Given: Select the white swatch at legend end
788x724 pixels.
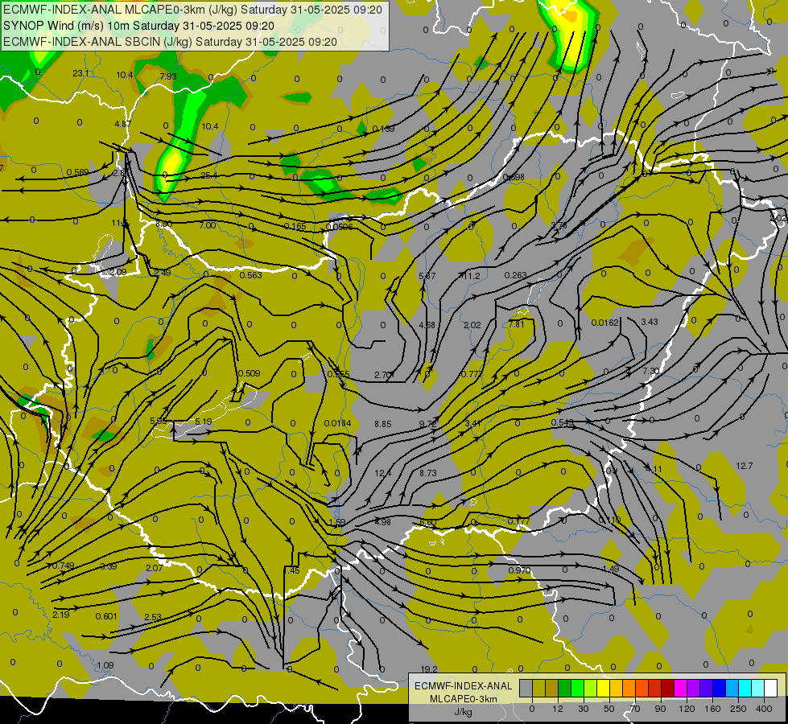Looking at the screenshot, I should coord(771,689).
